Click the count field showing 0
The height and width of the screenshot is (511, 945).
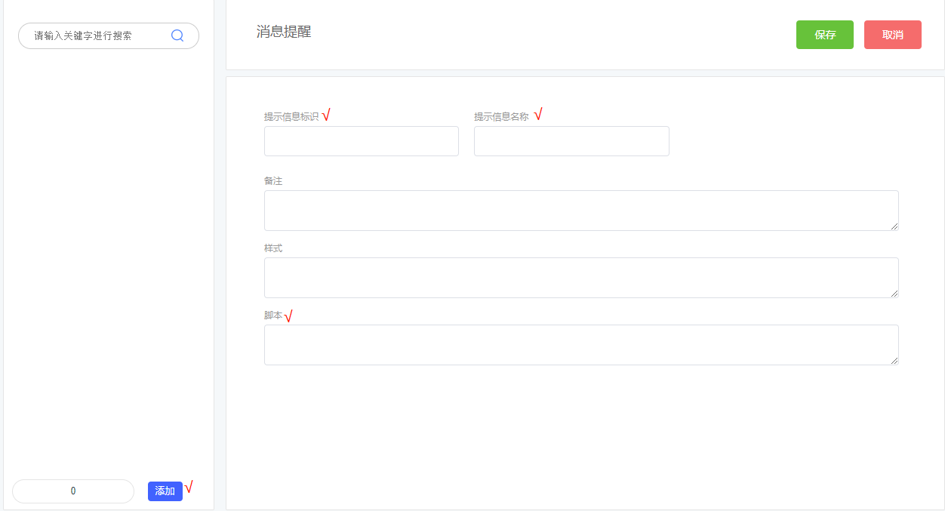pyautogui.click(x=73, y=491)
